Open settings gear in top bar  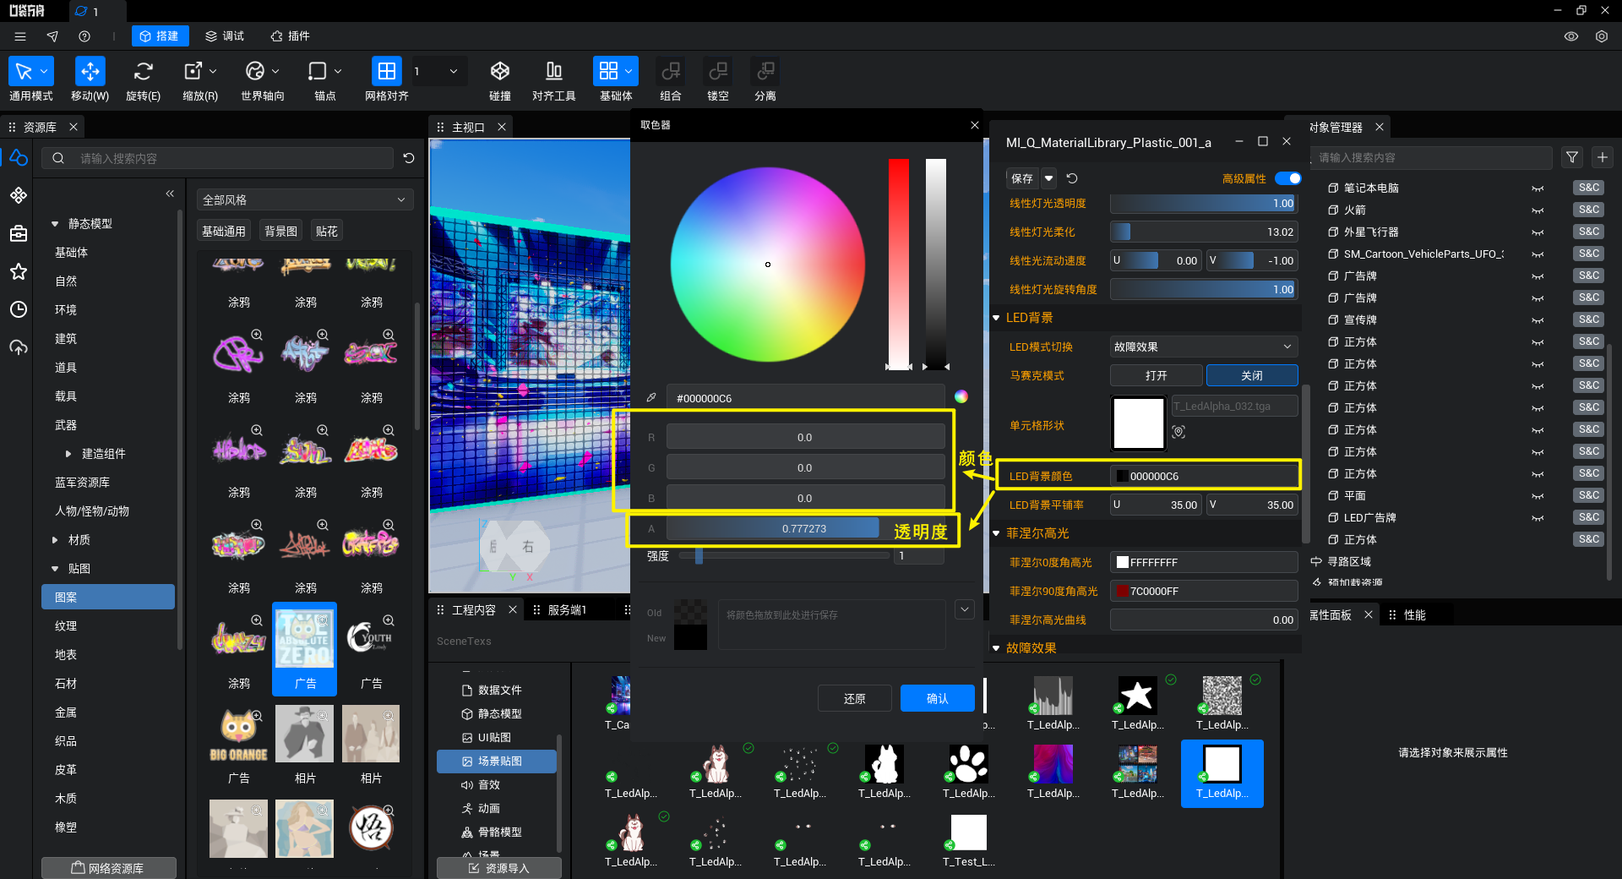[x=1602, y=36]
